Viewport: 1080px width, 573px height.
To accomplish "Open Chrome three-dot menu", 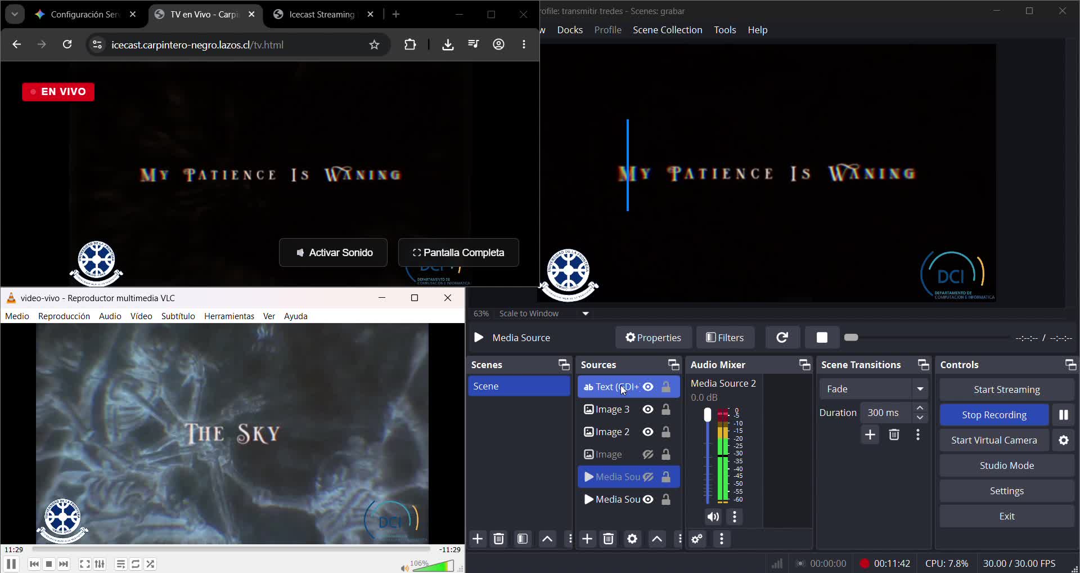I will click(524, 44).
